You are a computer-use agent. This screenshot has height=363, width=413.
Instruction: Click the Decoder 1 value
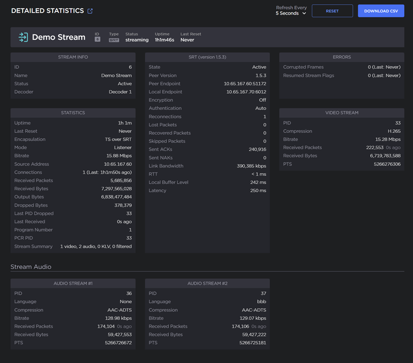[120, 92]
